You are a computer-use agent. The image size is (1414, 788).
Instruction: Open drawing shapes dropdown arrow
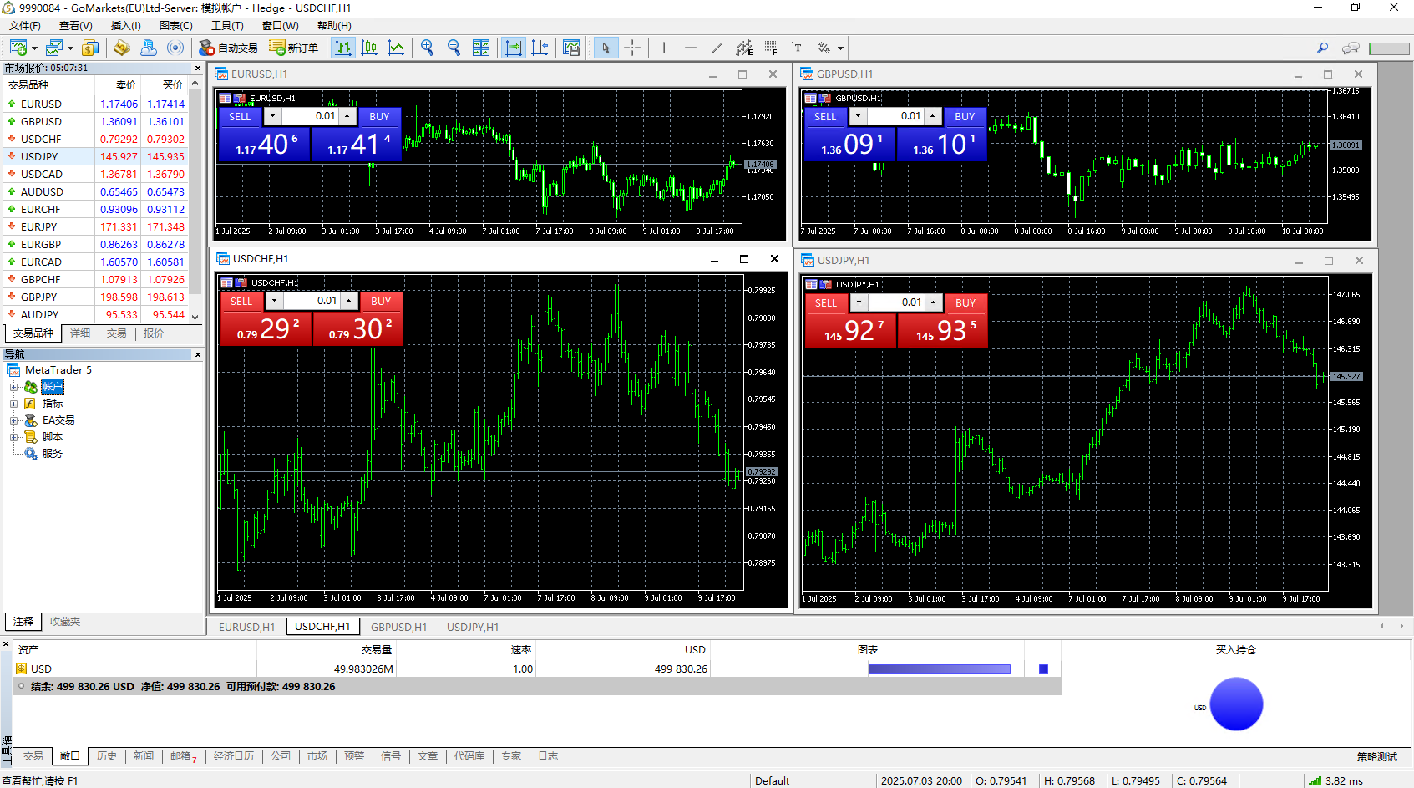(x=840, y=48)
